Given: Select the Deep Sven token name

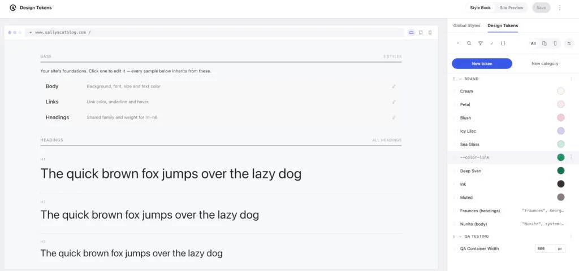Looking at the screenshot, I should point(470,171).
